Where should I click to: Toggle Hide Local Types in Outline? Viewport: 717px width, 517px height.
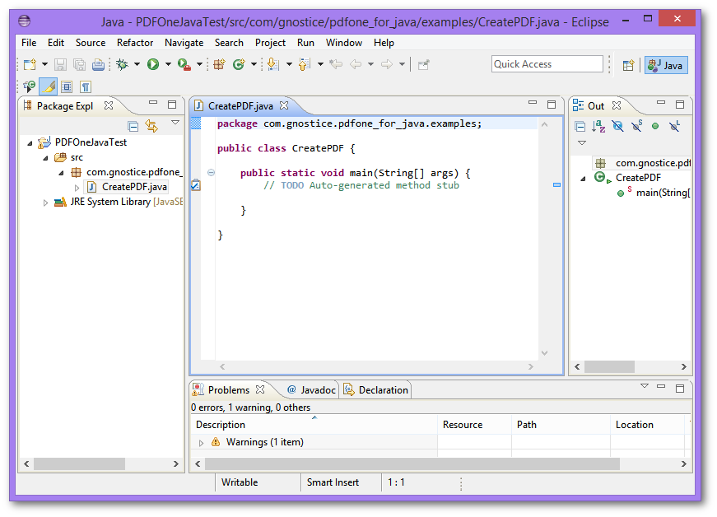[674, 126]
